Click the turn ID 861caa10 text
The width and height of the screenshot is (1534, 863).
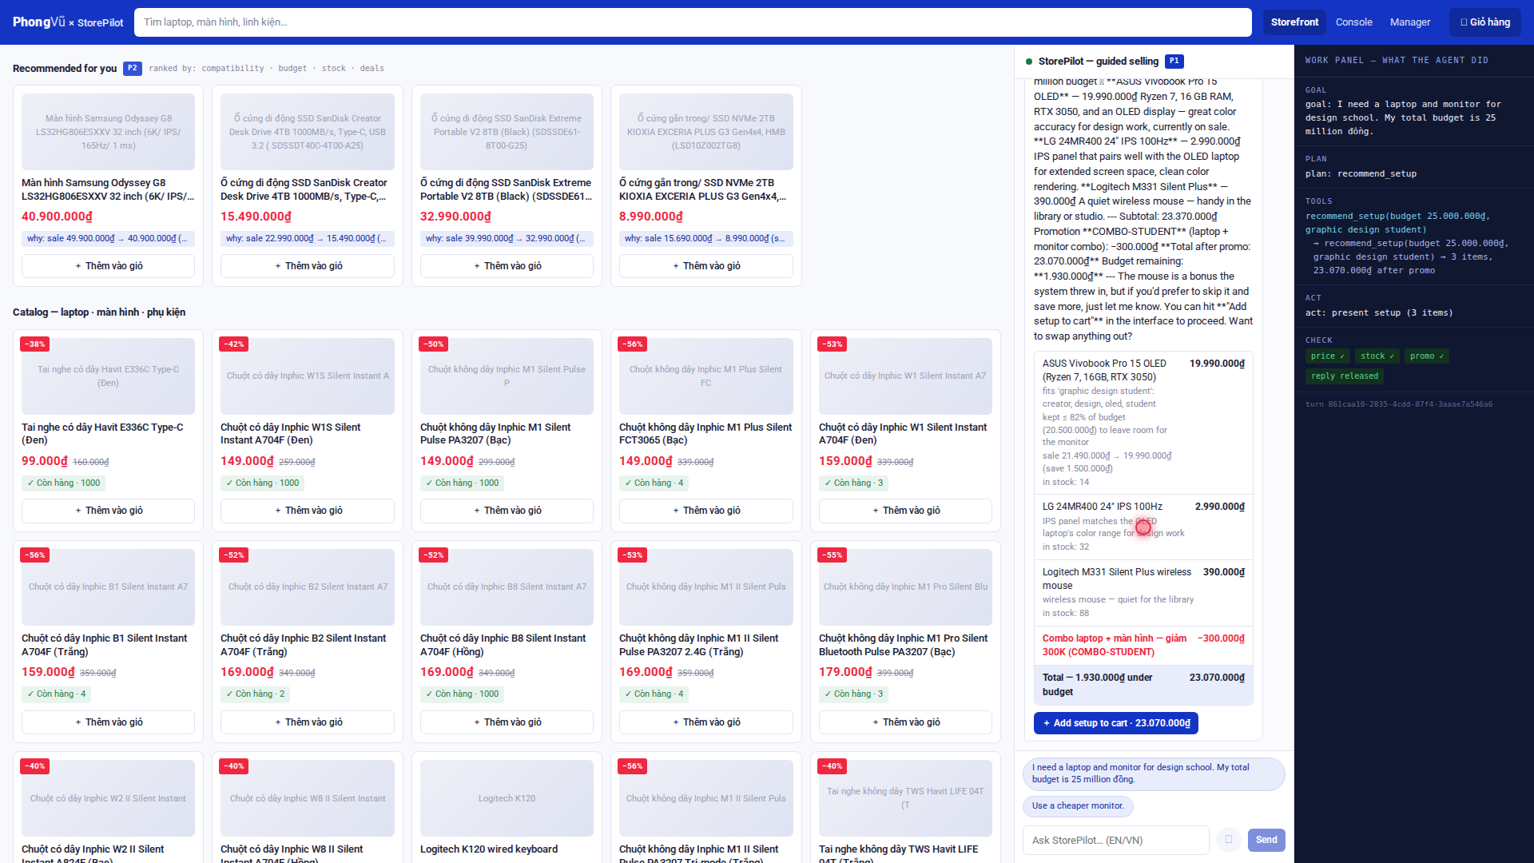point(1399,404)
